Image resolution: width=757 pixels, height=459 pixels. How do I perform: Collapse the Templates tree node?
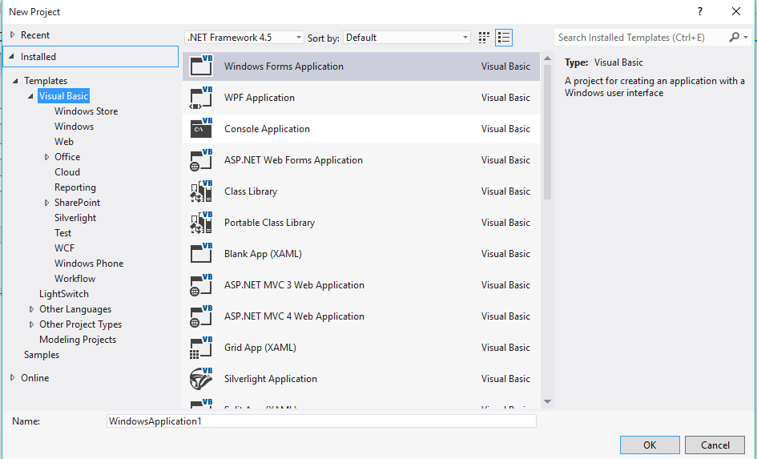click(15, 81)
